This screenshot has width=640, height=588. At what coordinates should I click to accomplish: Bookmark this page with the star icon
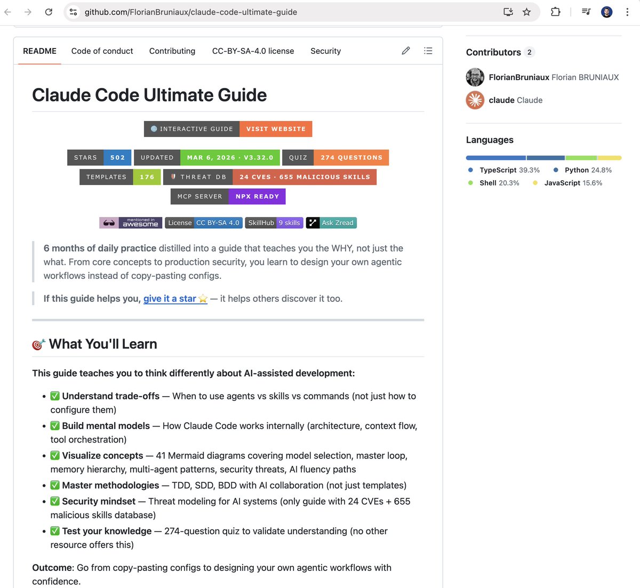click(526, 12)
